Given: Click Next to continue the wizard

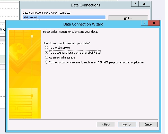Looking at the screenshot, I should (127, 124).
